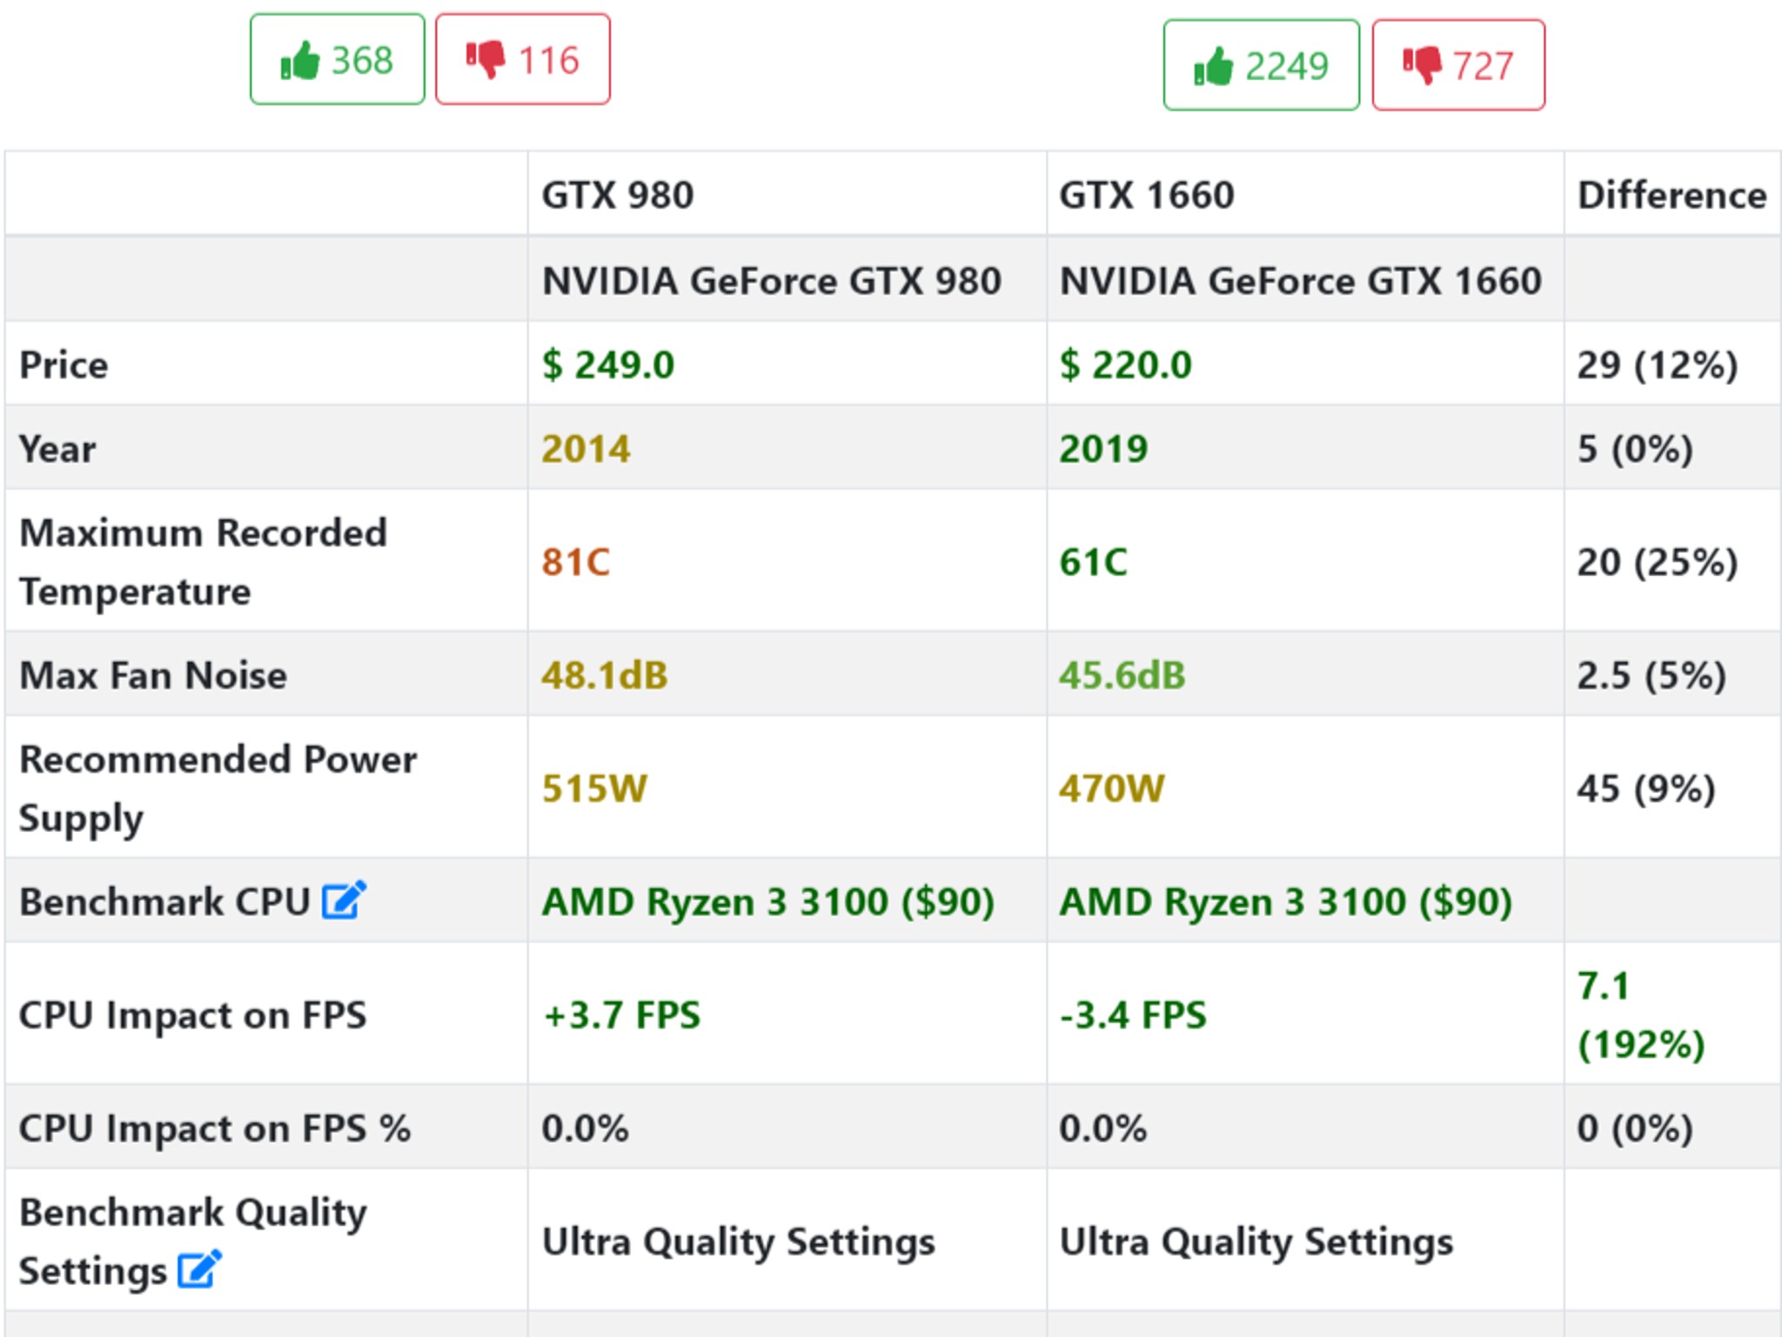Downvote the GTX 980 with 116 dislikes
1782x1337 pixels.
point(522,59)
